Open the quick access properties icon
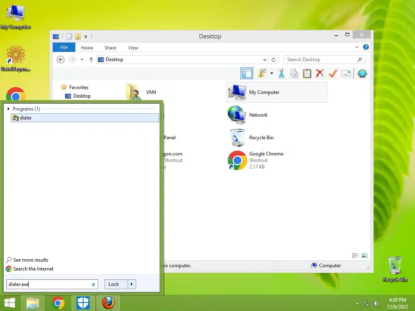The height and width of the screenshot is (311, 415). pyautogui.click(x=69, y=36)
